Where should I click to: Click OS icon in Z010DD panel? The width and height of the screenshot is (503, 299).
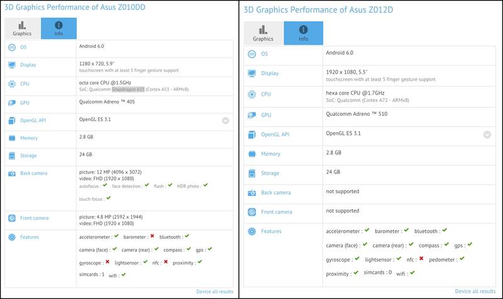tap(12, 47)
